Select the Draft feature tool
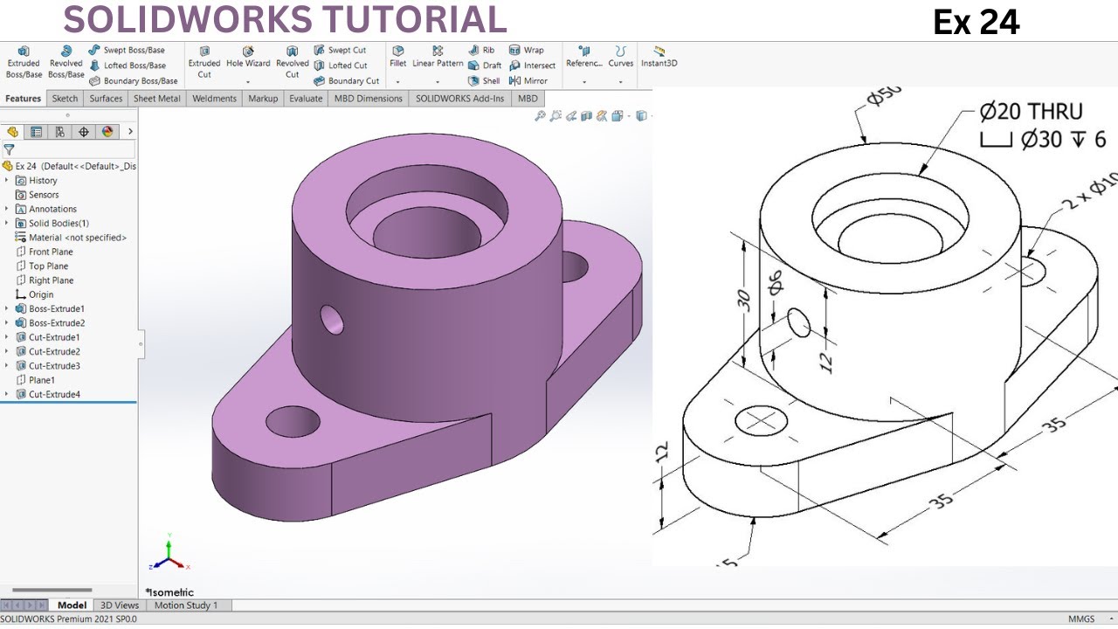This screenshot has width=1118, height=629. [485, 66]
